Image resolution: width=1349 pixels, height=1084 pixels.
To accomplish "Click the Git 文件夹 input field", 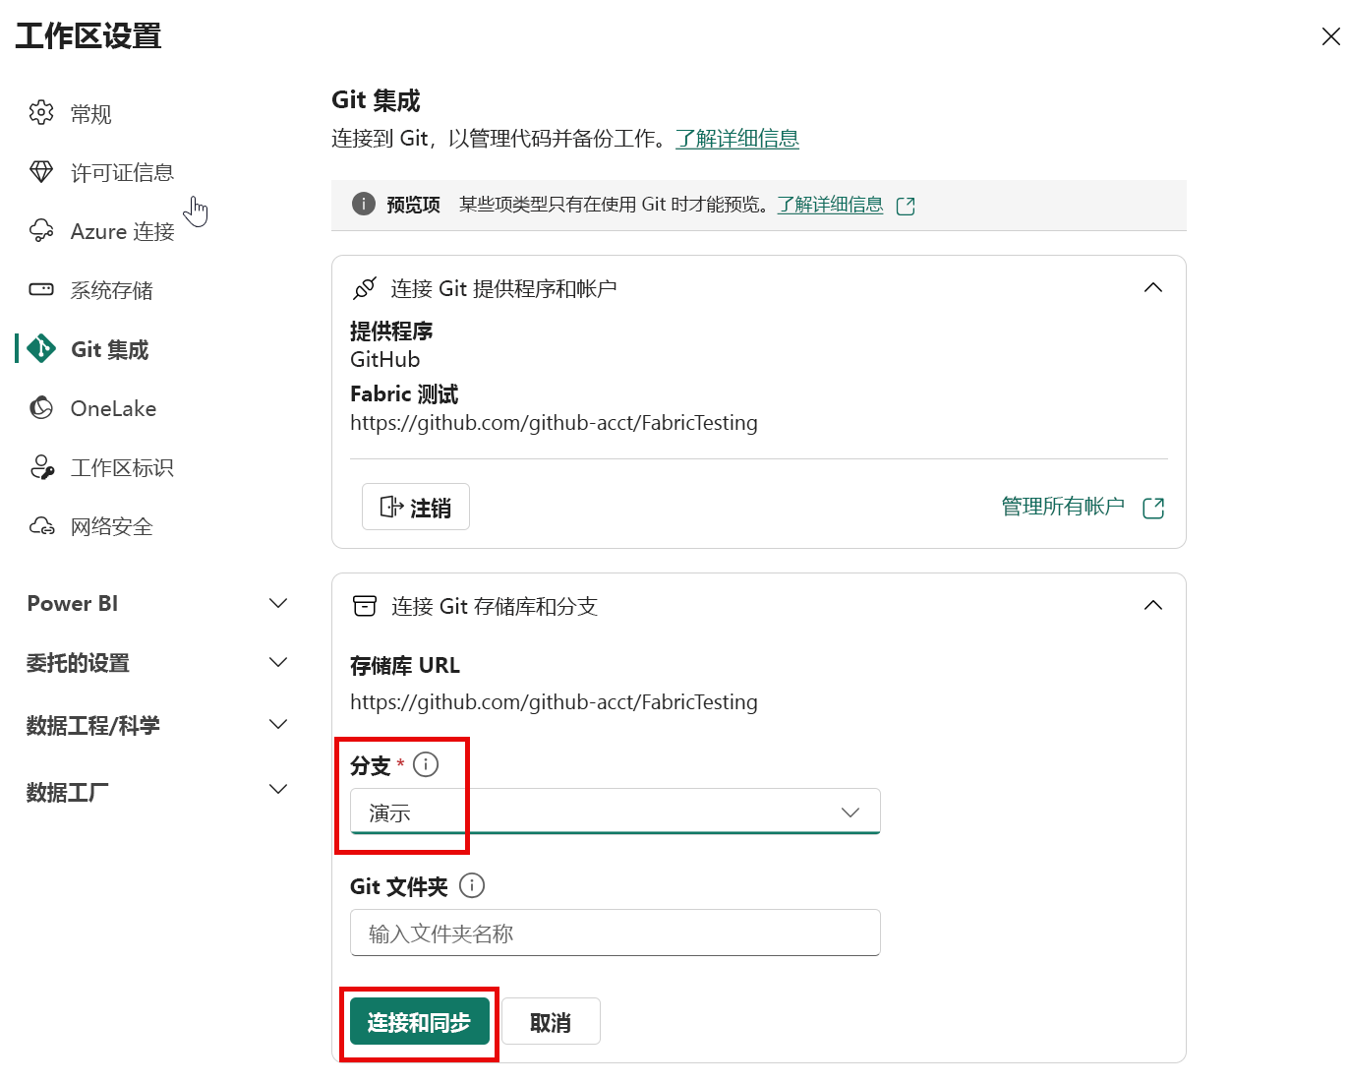I will coord(615,933).
